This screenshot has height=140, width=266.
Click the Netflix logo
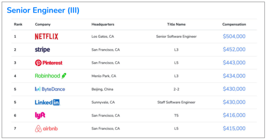(46, 36)
